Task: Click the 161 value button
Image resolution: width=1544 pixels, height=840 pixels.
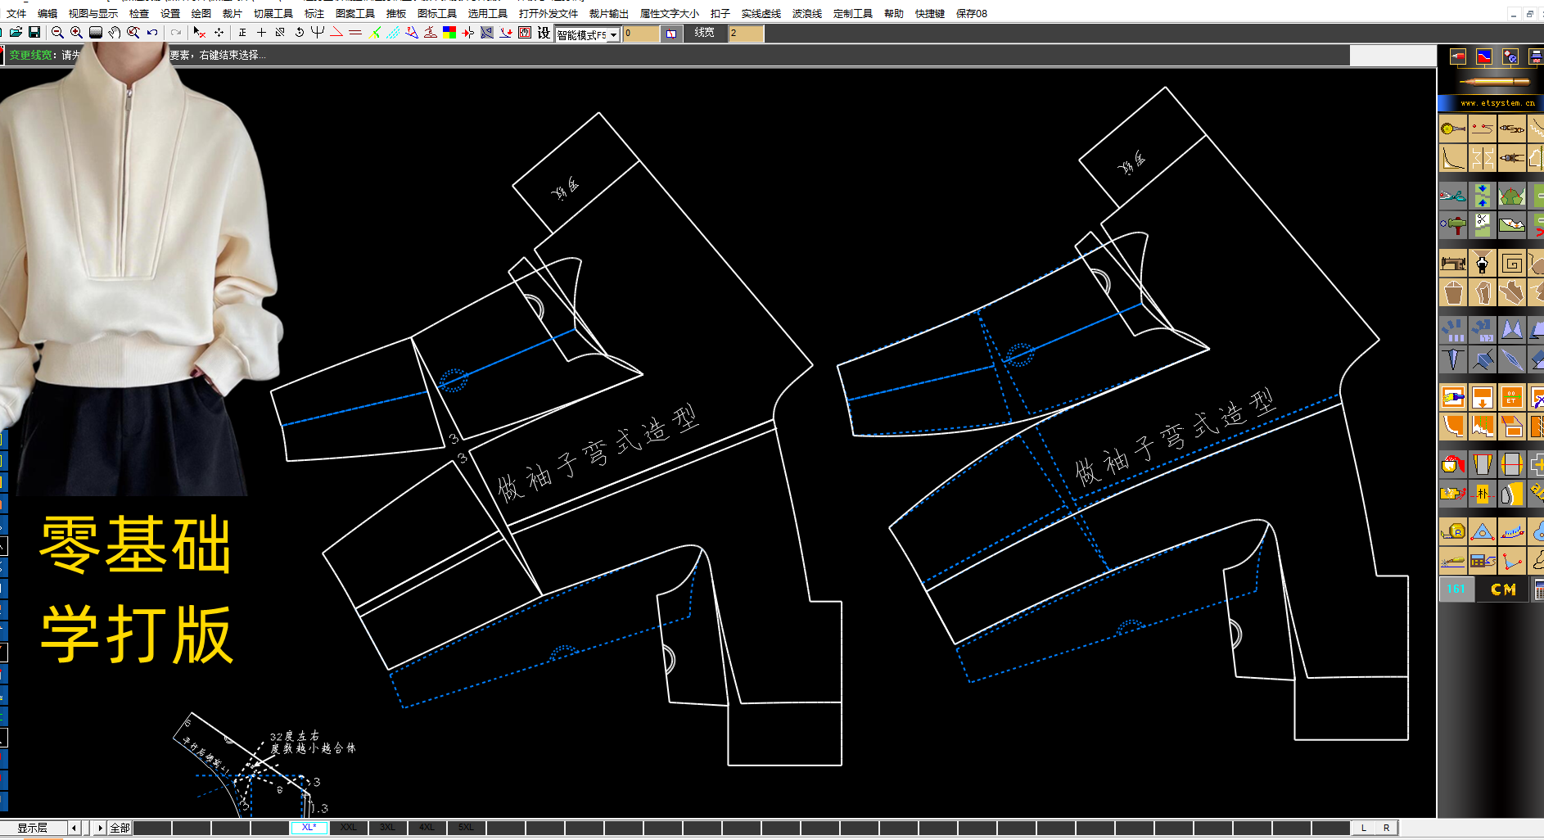Action: coord(1456,589)
